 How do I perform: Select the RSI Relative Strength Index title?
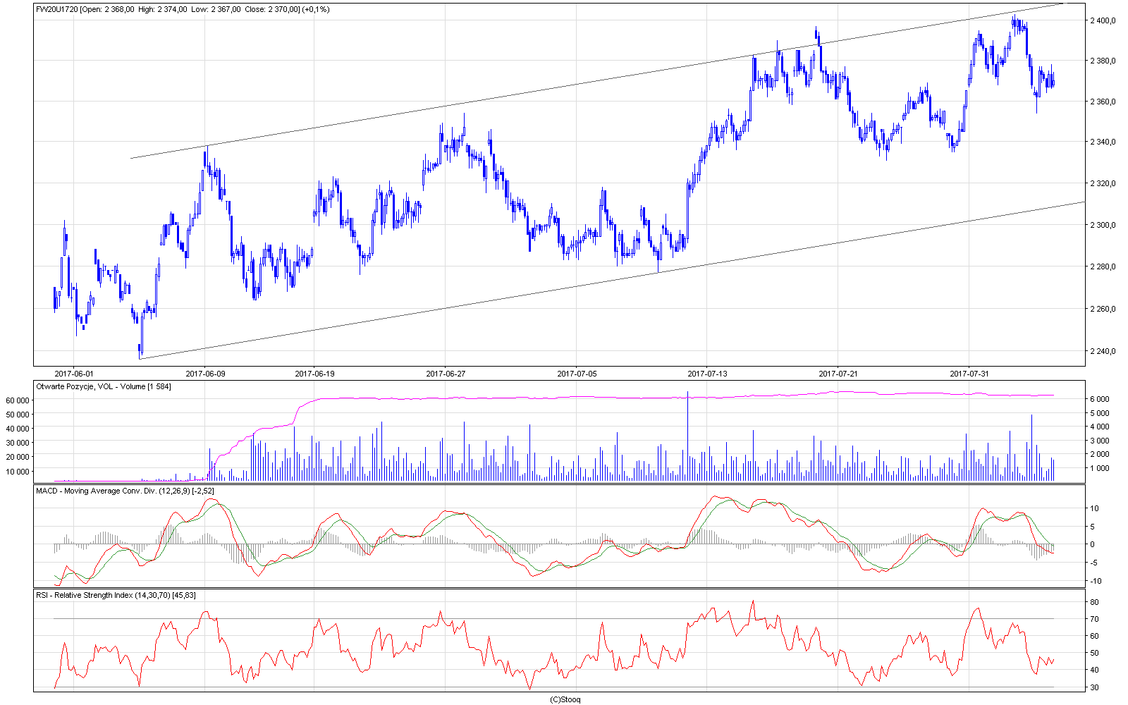(116, 595)
